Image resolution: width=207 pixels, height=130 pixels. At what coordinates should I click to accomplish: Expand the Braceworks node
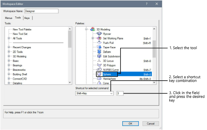9,69
